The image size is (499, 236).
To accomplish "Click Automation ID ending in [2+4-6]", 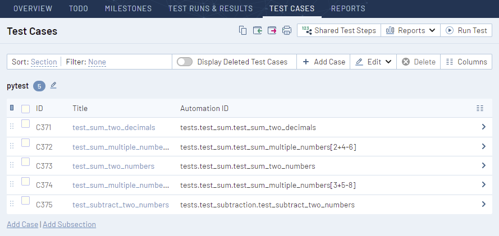I will tap(268, 147).
